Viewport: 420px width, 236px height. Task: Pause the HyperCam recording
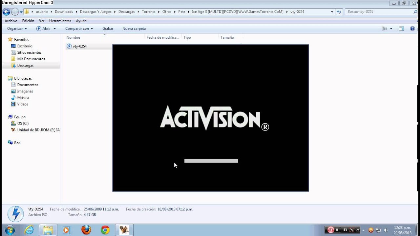point(330,230)
